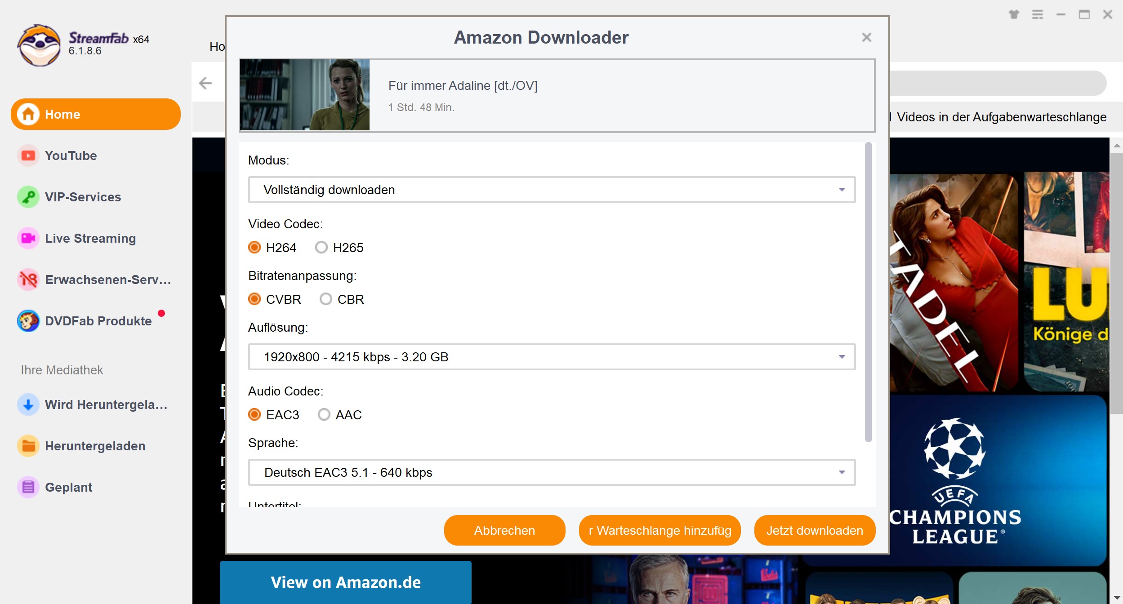Expand the Sprache language dropdown
The height and width of the screenshot is (604, 1123).
[841, 471]
